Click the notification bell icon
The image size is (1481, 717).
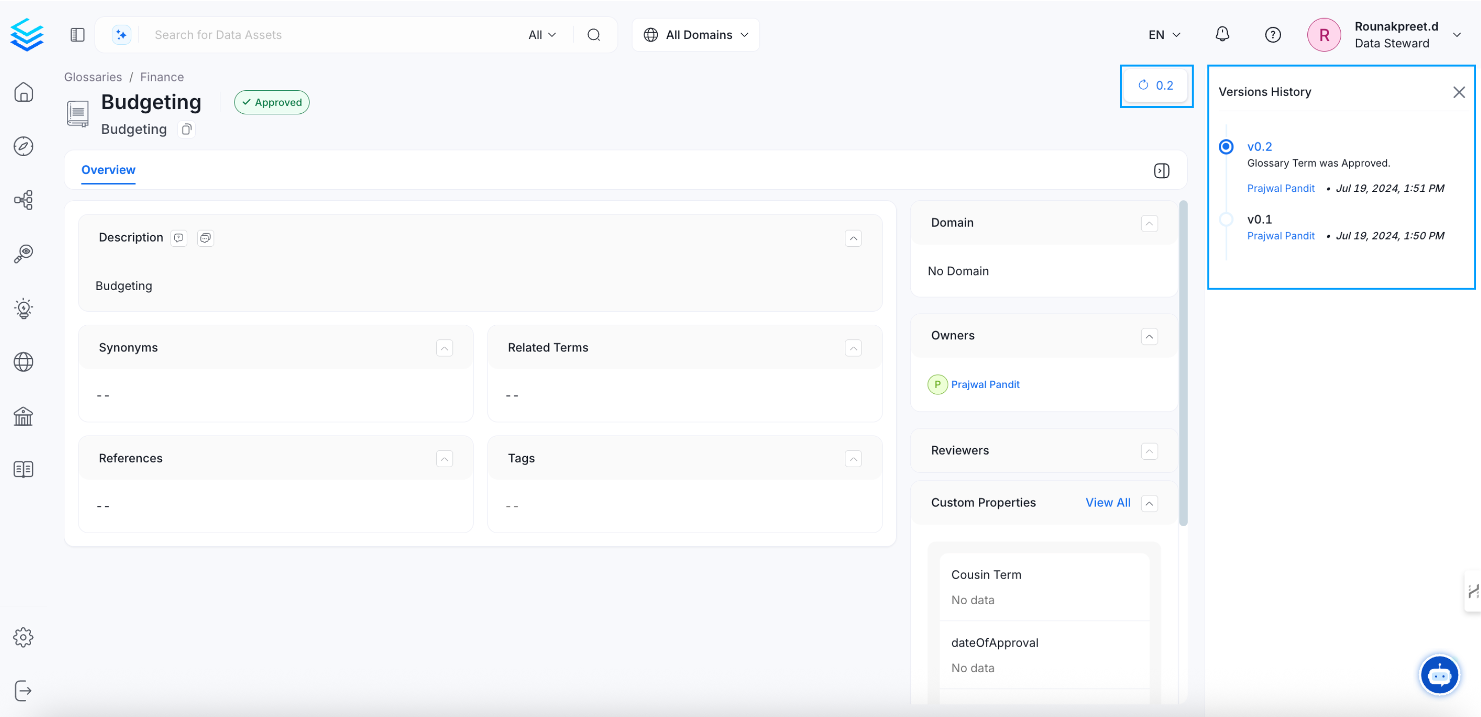point(1222,35)
